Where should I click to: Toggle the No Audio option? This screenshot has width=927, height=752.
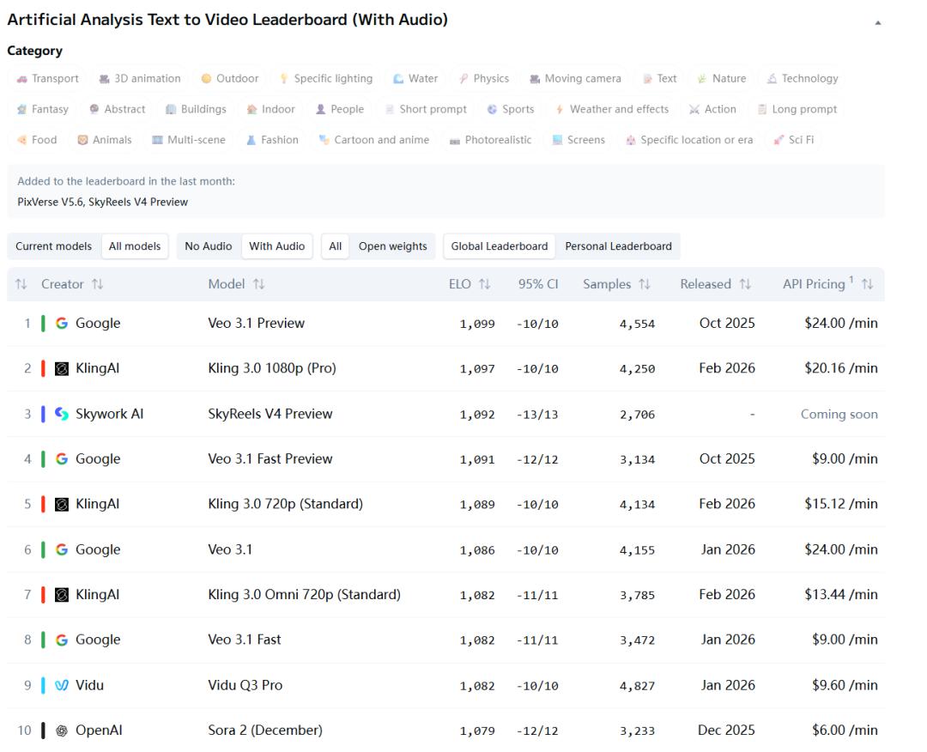click(x=209, y=246)
